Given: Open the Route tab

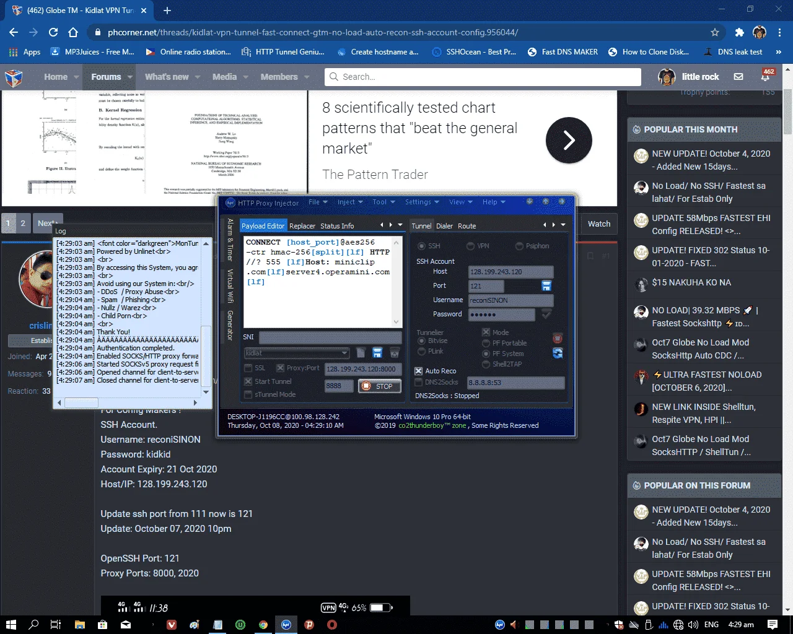Looking at the screenshot, I should pos(467,226).
